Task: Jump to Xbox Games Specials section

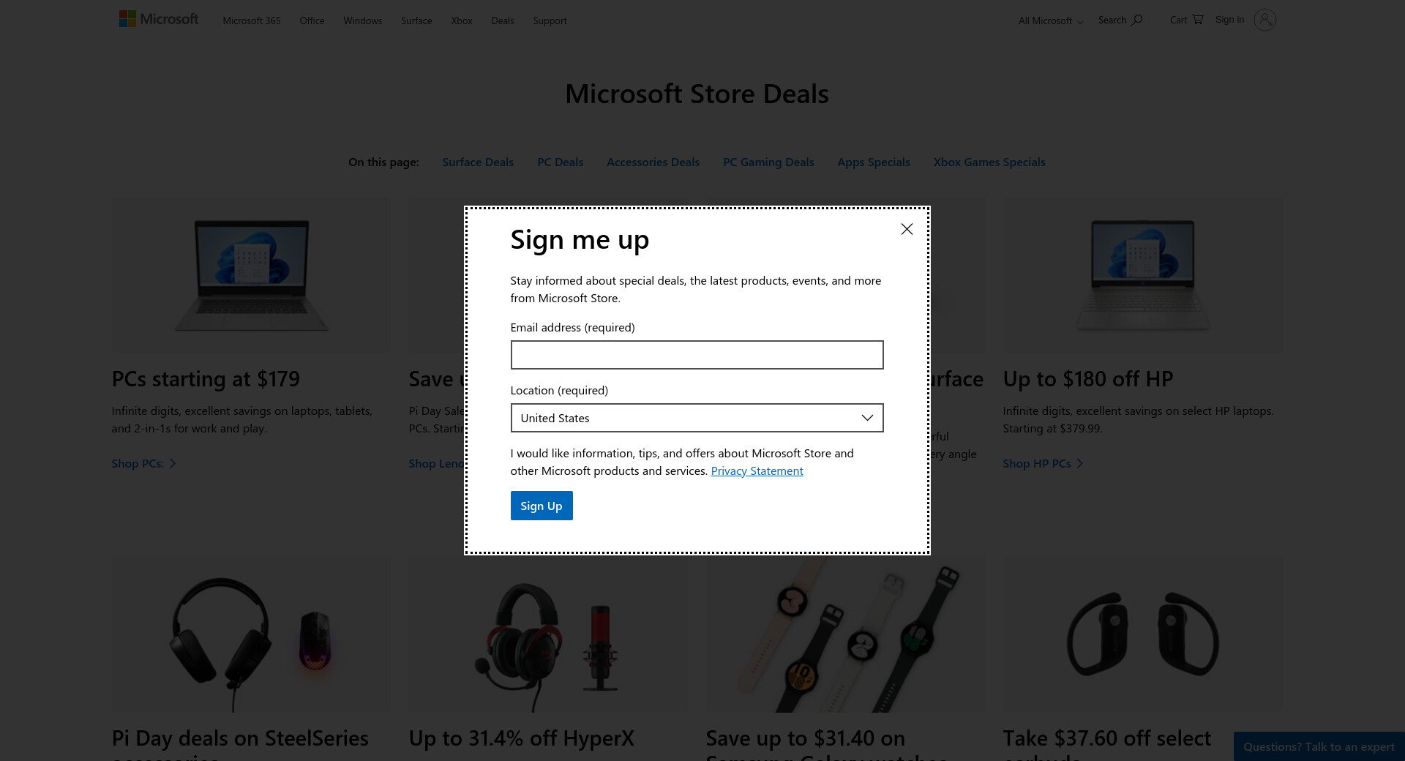Action: [x=989, y=162]
